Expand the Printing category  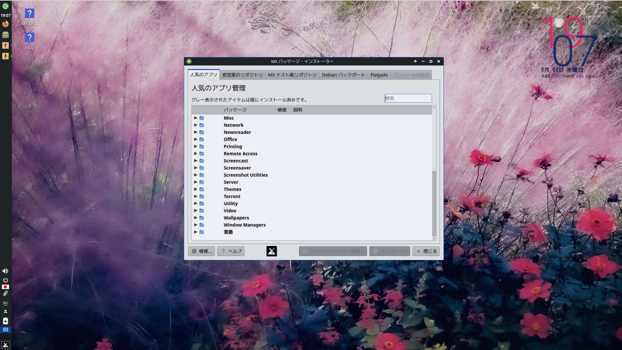tap(196, 146)
